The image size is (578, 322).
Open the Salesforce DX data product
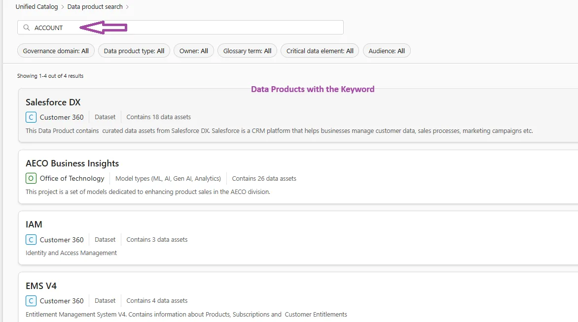coord(53,102)
